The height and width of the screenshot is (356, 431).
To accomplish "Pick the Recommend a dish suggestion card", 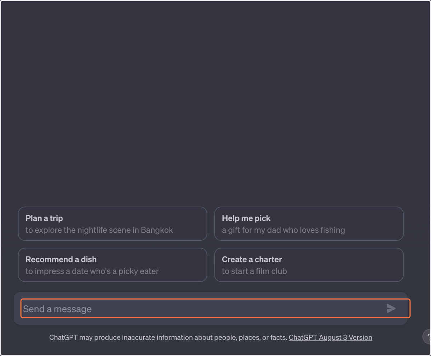I will pyautogui.click(x=112, y=265).
